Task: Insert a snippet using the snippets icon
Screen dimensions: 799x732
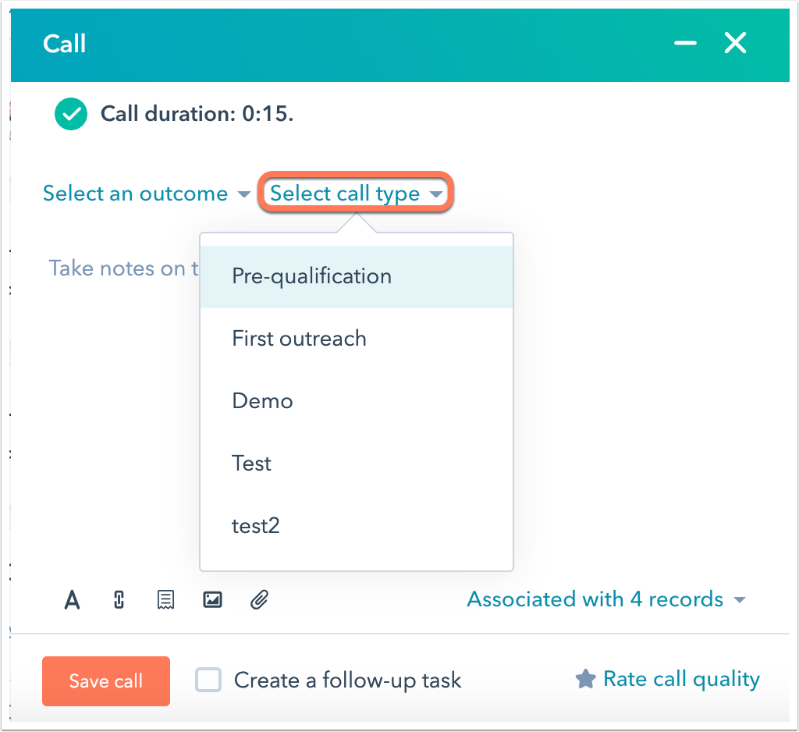Action: (119, 599)
